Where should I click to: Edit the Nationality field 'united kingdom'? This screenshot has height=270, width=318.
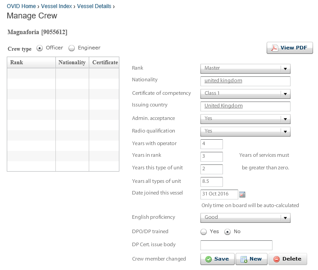point(245,81)
